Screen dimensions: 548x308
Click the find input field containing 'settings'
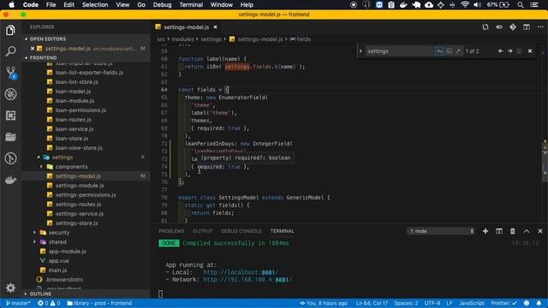(399, 51)
